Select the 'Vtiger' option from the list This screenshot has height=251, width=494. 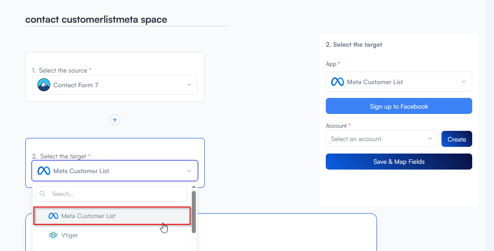69,235
